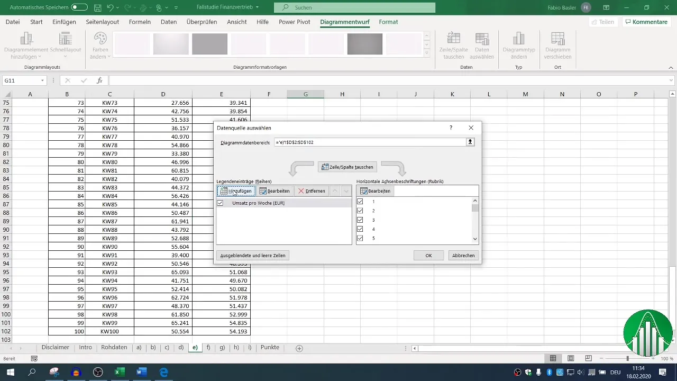
Task: Open the Power Pivot ribbon tab
Action: point(295,22)
